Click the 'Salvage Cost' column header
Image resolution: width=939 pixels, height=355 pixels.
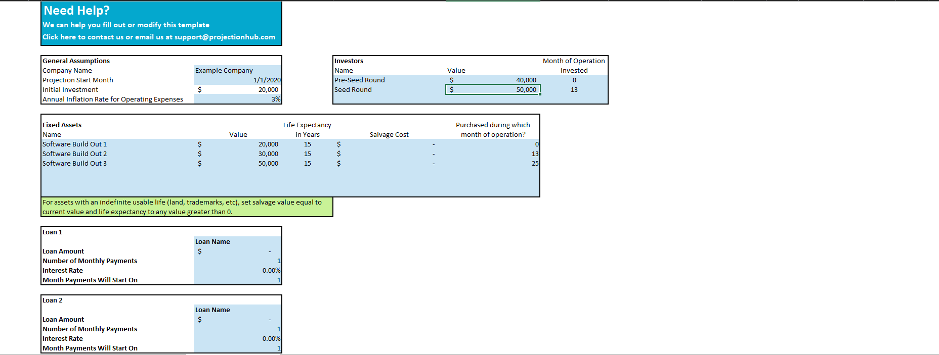click(x=389, y=134)
